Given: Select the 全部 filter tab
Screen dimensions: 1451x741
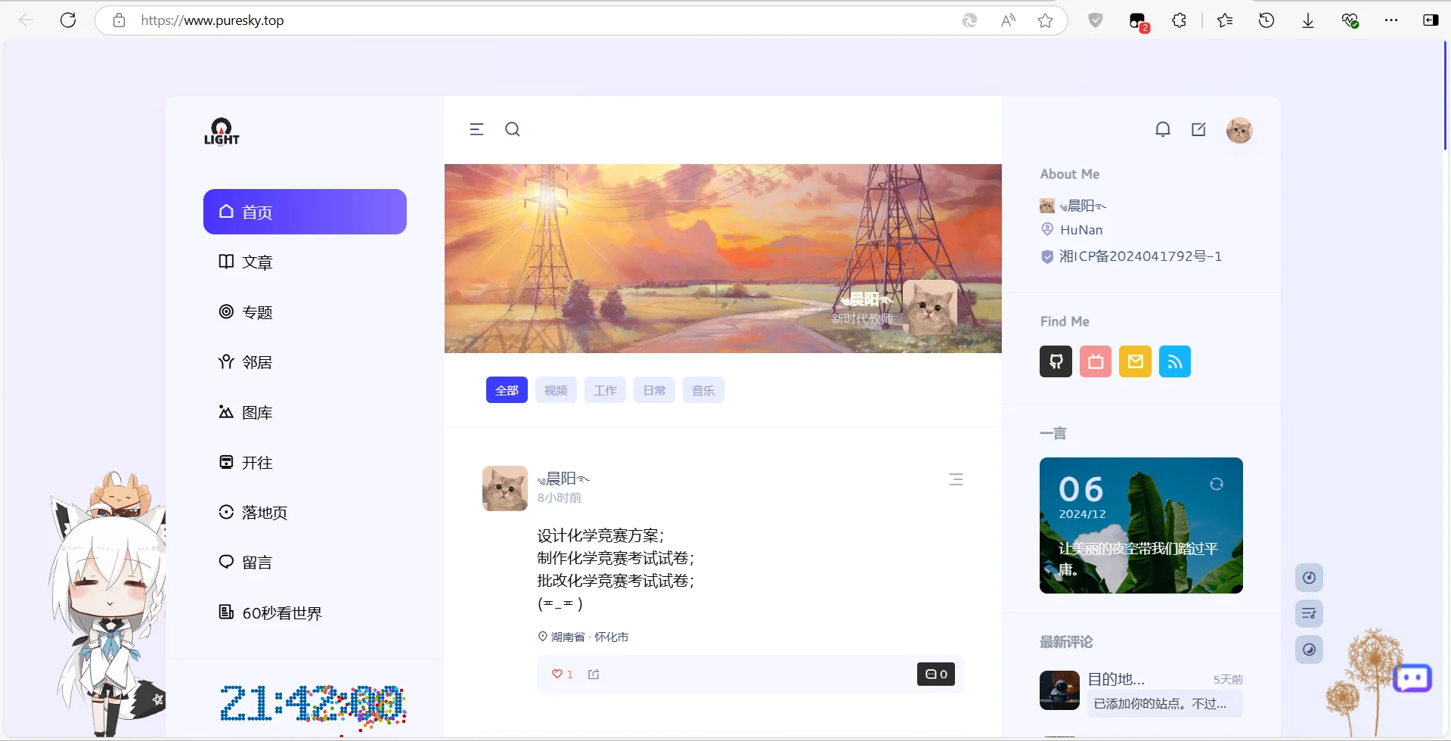Looking at the screenshot, I should [x=507, y=390].
